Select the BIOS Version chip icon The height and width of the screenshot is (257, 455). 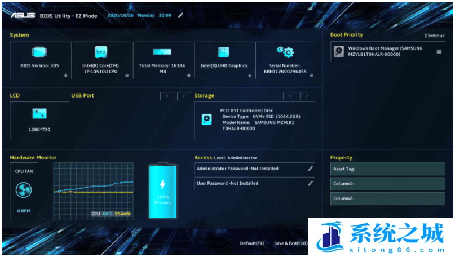coord(39,52)
